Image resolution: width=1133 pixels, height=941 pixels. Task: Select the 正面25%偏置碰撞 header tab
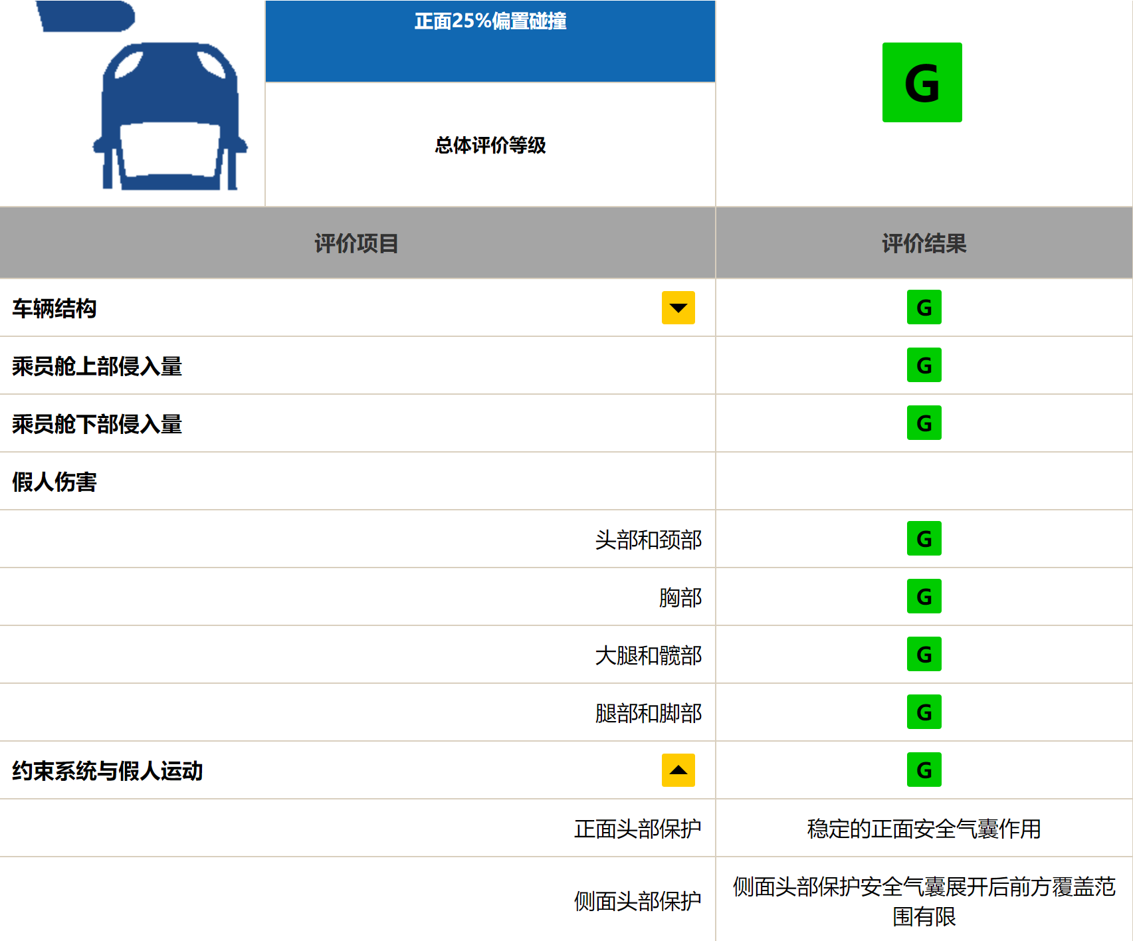490,41
